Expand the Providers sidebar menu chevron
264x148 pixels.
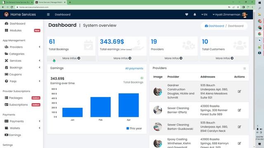[x=40, y=47]
